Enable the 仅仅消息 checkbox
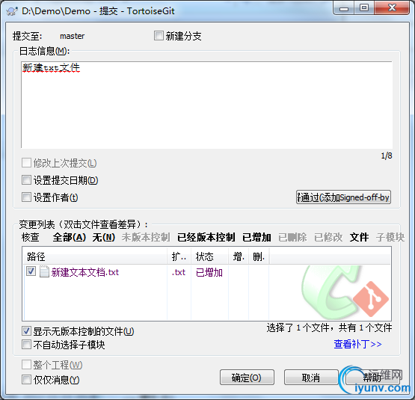Viewport: 415px width, 400px height. coord(26,380)
